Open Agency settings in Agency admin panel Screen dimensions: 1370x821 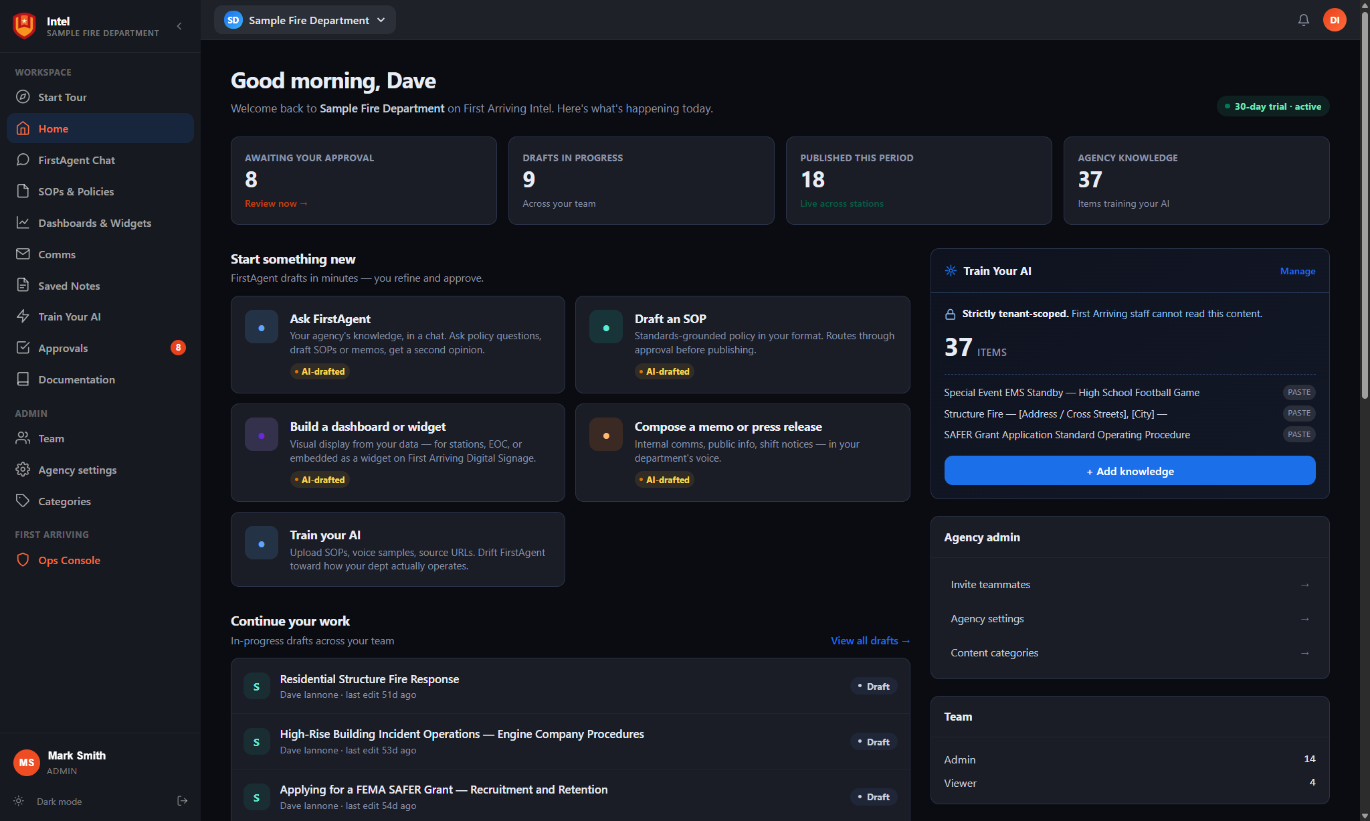pyautogui.click(x=1130, y=619)
